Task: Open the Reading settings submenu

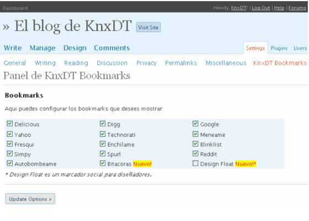Action: point(76,63)
